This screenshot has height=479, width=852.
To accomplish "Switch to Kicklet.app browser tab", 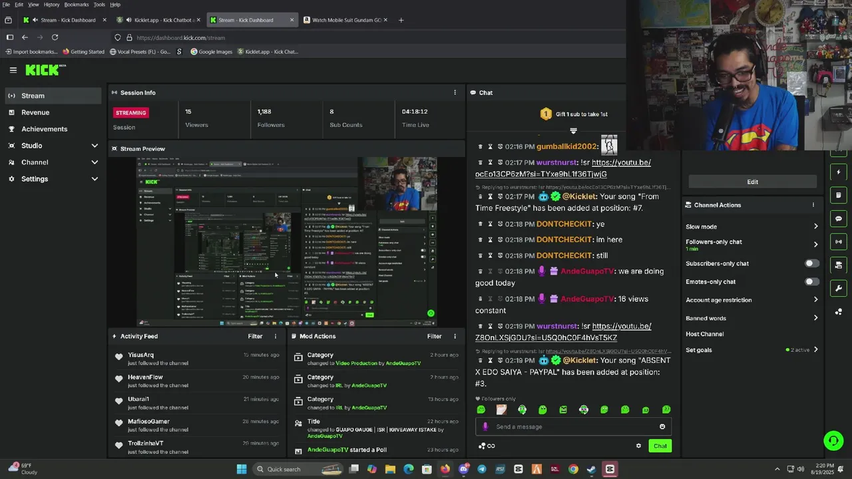I will click(160, 20).
